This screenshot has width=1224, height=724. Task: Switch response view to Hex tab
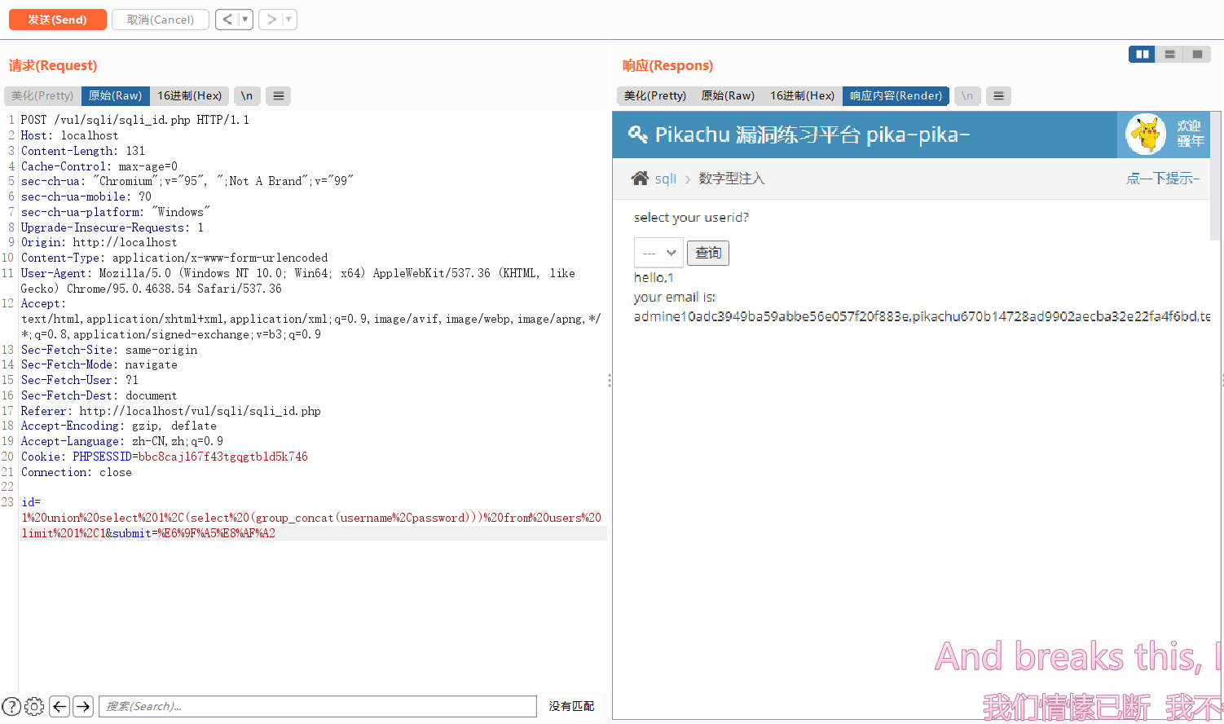click(x=802, y=96)
